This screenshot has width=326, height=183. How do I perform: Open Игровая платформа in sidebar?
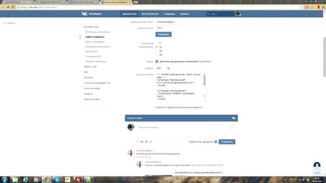[x=95, y=62]
